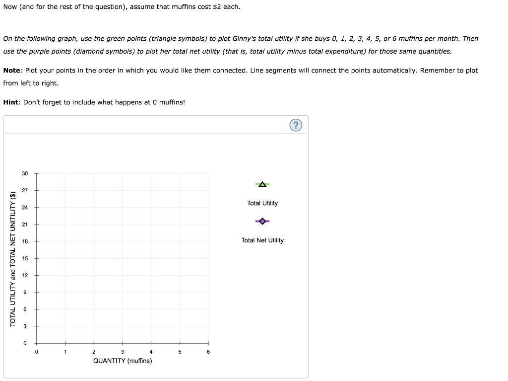Click the Total Utility legend label
Image resolution: width=508 pixels, height=381 pixels.
pos(262,203)
